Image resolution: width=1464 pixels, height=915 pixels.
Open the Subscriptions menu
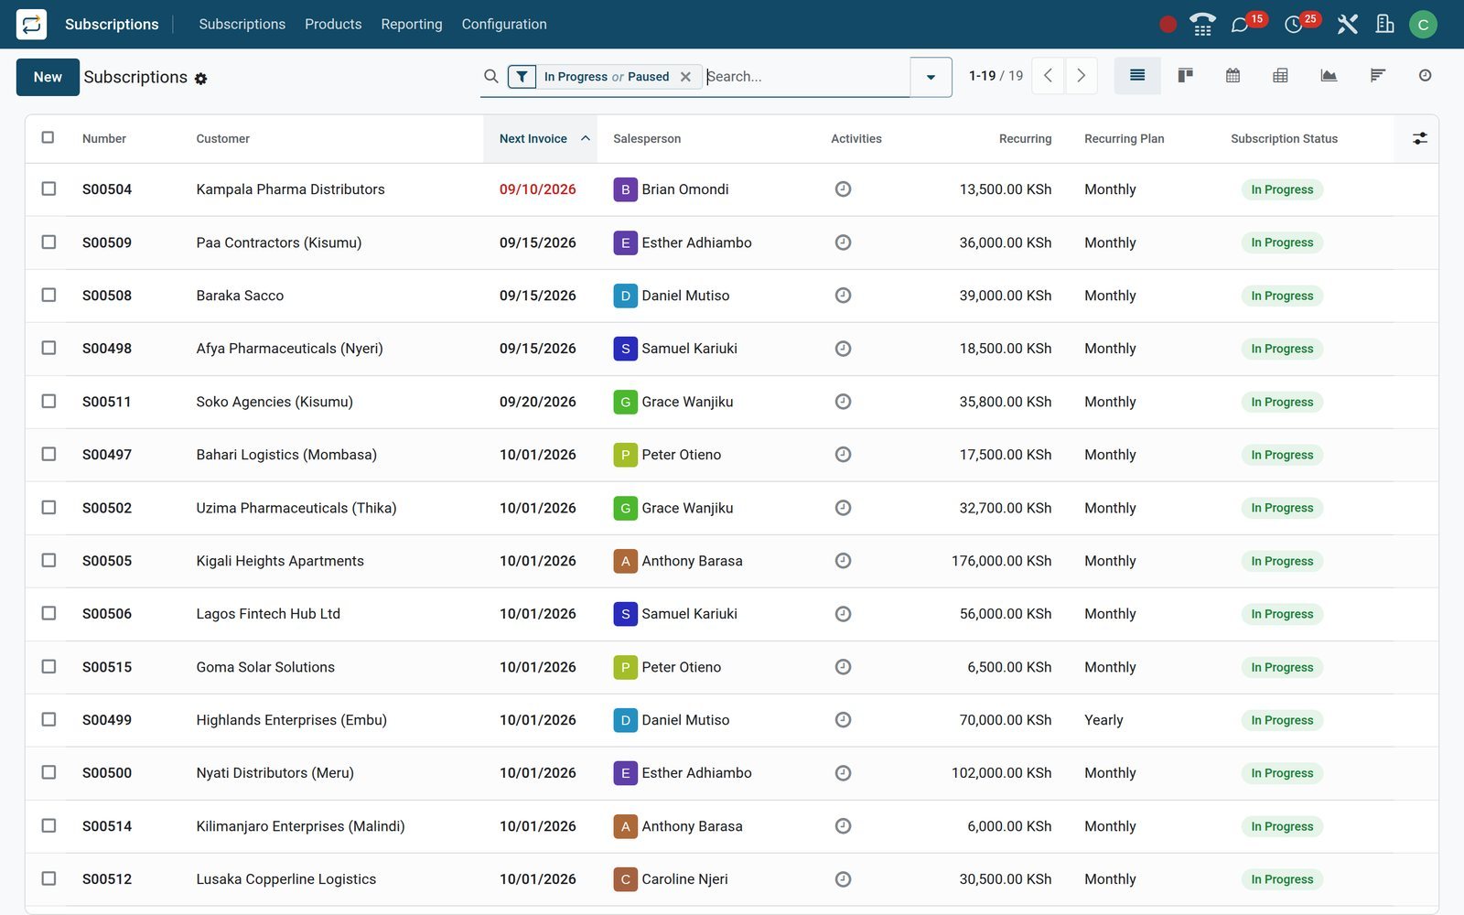coord(242,25)
